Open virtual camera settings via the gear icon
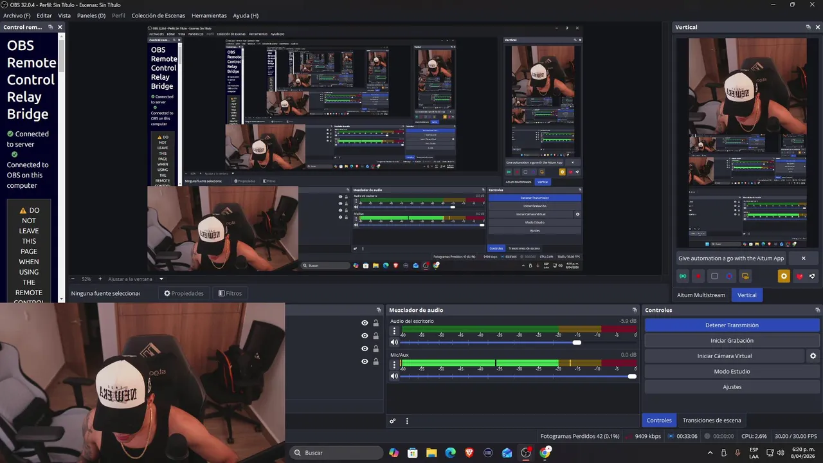Screen dimensions: 823x463 click(813, 356)
